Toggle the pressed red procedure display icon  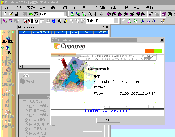click(x=31, y=21)
